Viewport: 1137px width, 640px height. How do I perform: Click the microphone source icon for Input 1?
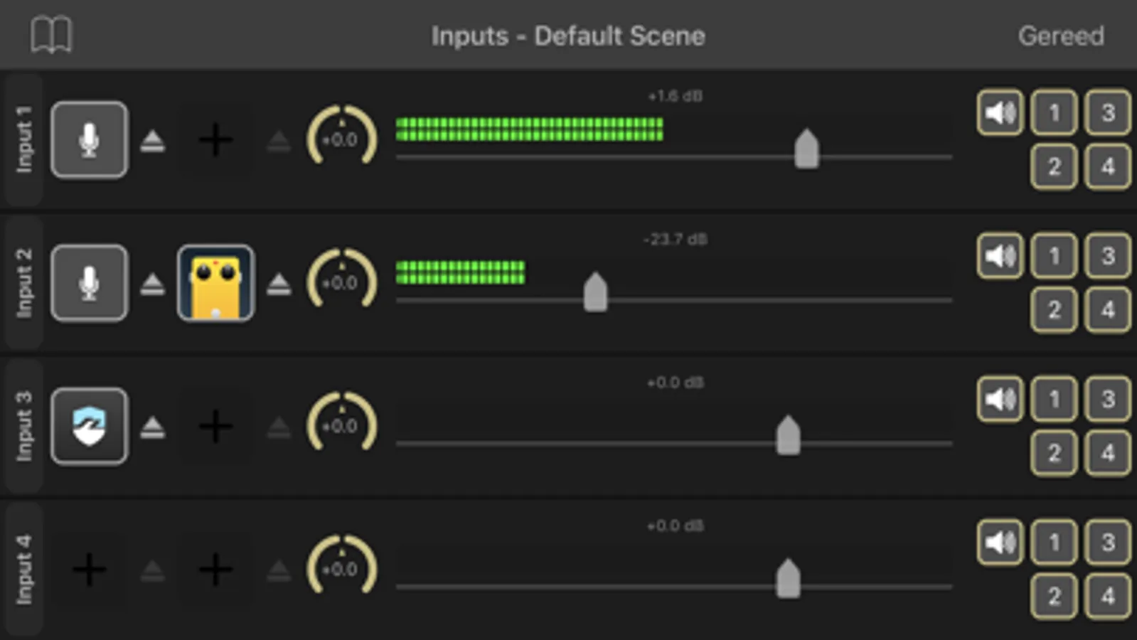point(90,140)
